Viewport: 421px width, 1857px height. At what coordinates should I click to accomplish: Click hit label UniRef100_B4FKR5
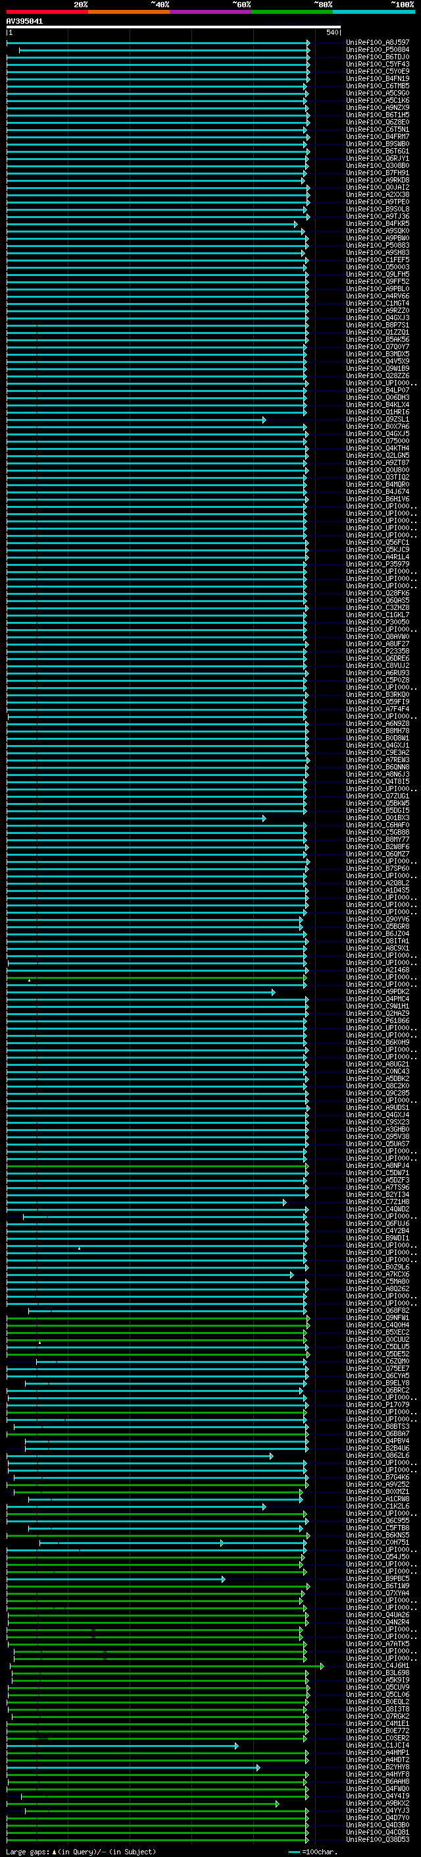377,223
